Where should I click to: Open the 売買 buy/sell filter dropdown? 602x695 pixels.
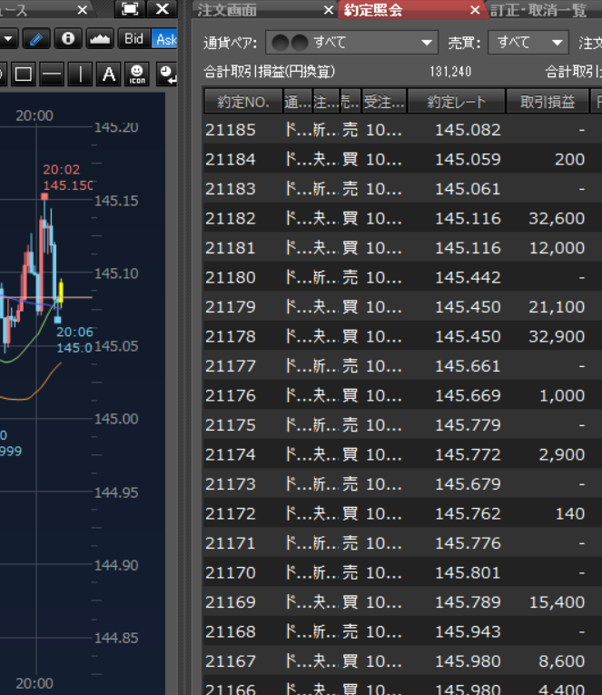coord(528,43)
